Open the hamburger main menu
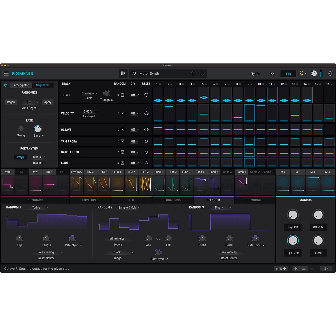The width and height of the screenshot is (336, 336). pyautogui.click(x=6, y=74)
